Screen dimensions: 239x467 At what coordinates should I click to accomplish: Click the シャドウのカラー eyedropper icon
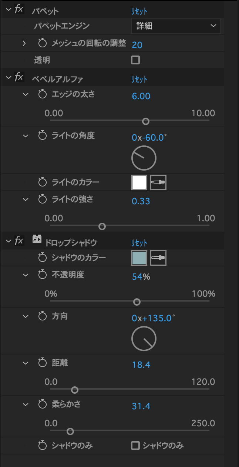coord(158,258)
